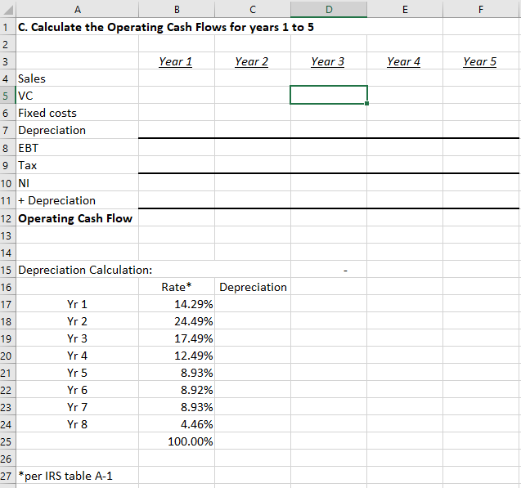Screen dimensions: 521x488
Task: Click the 'Rate*' header cell
Action: pyautogui.click(x=177, y=287)
